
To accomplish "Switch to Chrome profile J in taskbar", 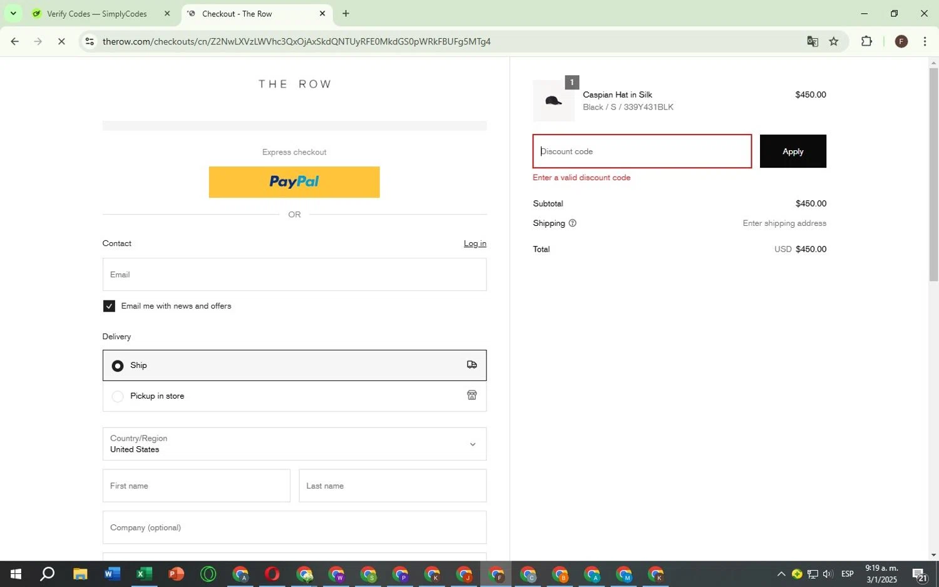I will point(464,574).
